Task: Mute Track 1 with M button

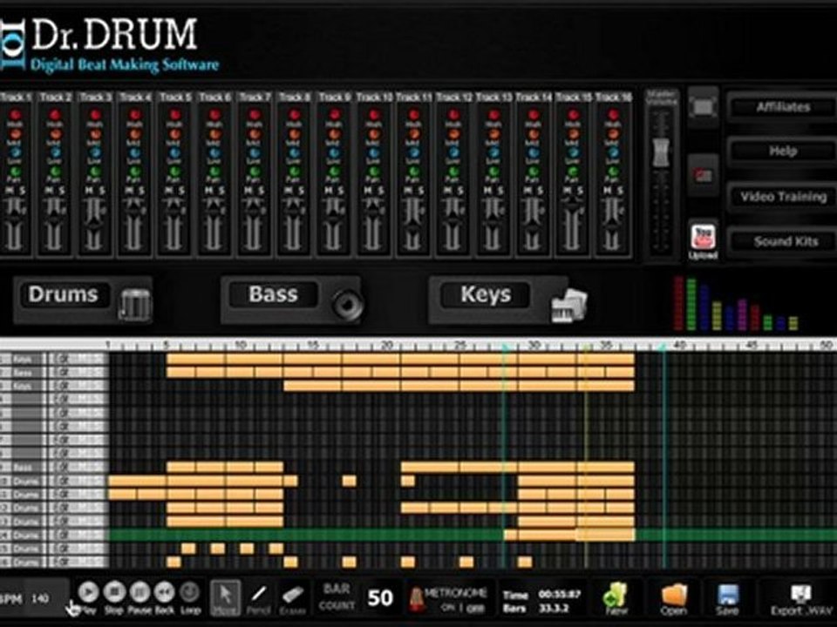Action: coord(10,191)
